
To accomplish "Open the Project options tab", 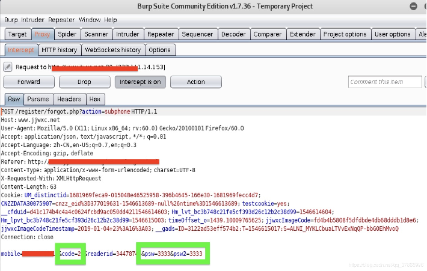I will click(345, 34).
